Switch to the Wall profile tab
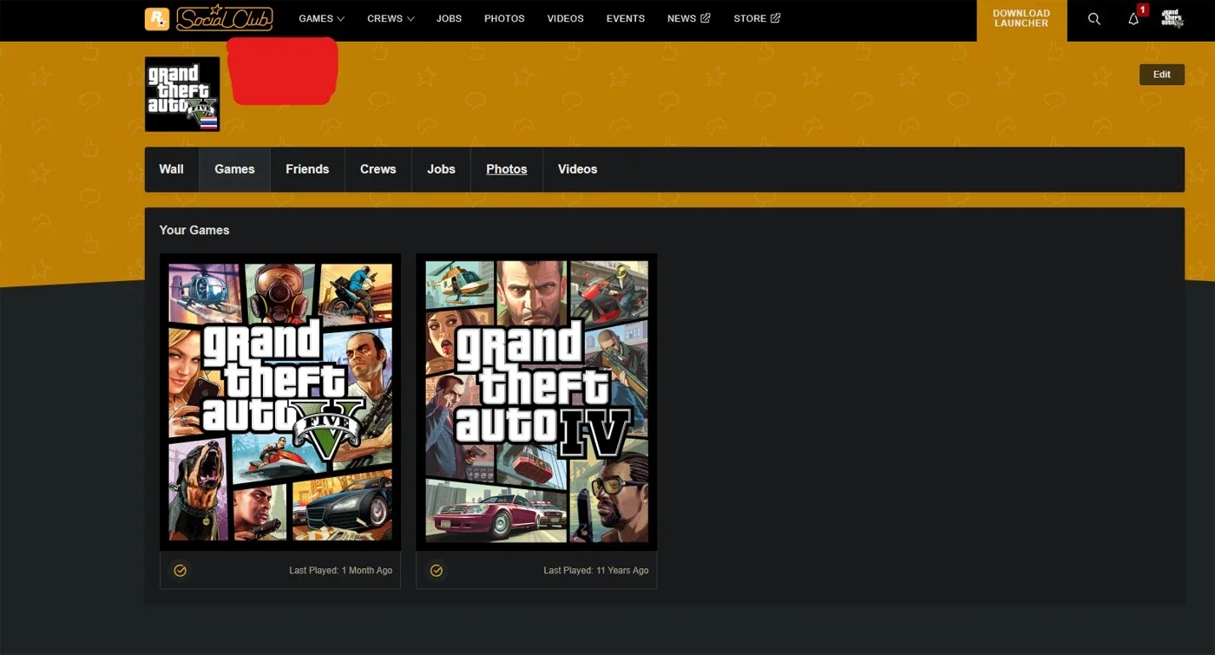This screenshot has height=655, width=1215. [x=172, y=169]
